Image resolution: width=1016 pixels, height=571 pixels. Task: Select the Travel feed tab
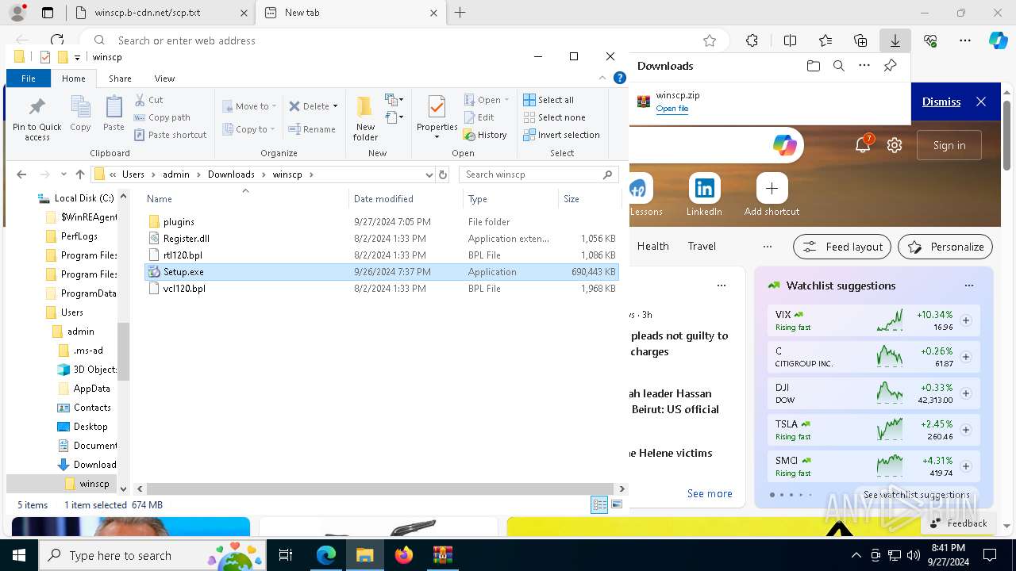[x=702, y=247]
